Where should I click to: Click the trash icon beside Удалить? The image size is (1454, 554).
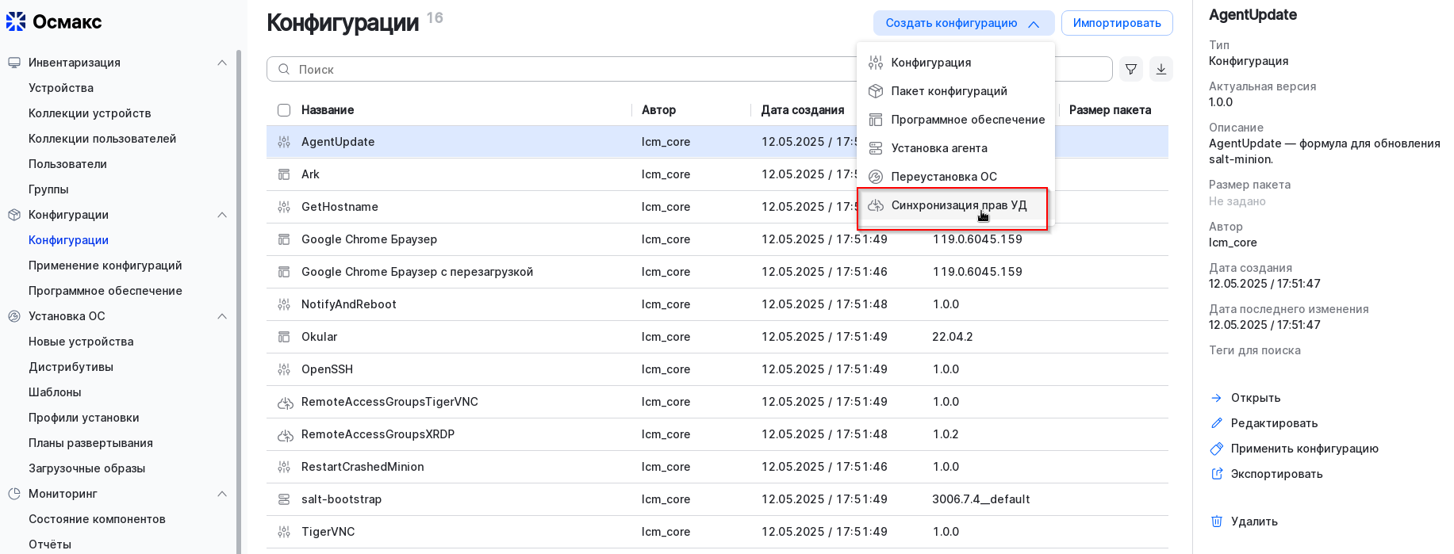tap(1217, 522)
